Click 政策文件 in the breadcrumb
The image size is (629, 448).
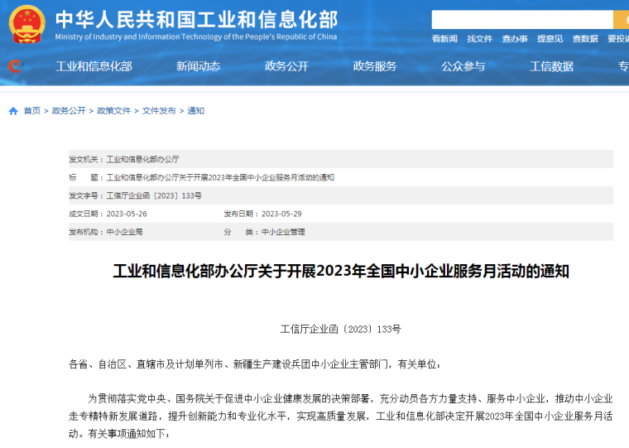113,111
